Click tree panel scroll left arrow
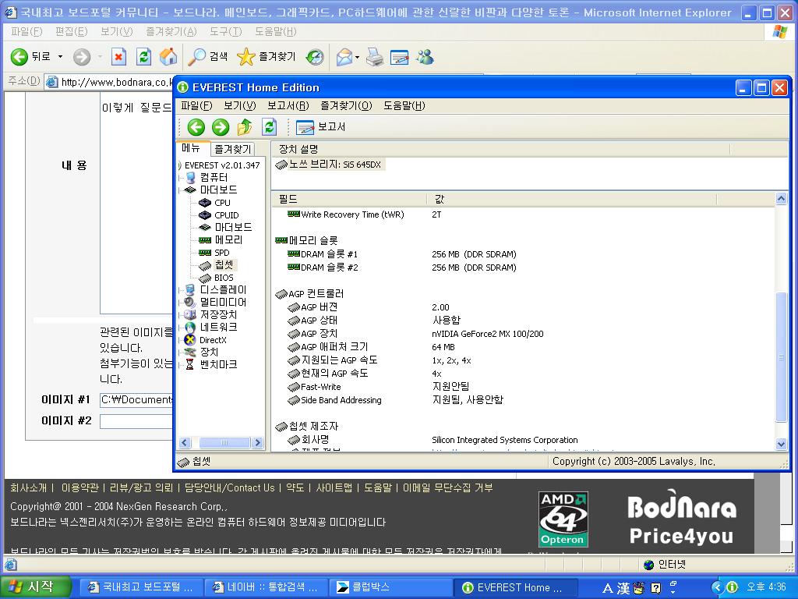The image size is (798, 599). click(x=185, y=443)
